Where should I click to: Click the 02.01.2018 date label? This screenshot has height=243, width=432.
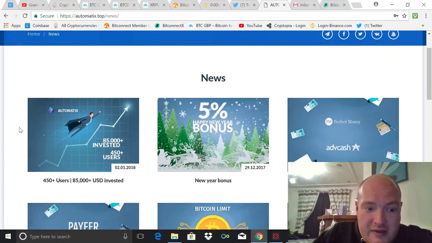(125, 167)
